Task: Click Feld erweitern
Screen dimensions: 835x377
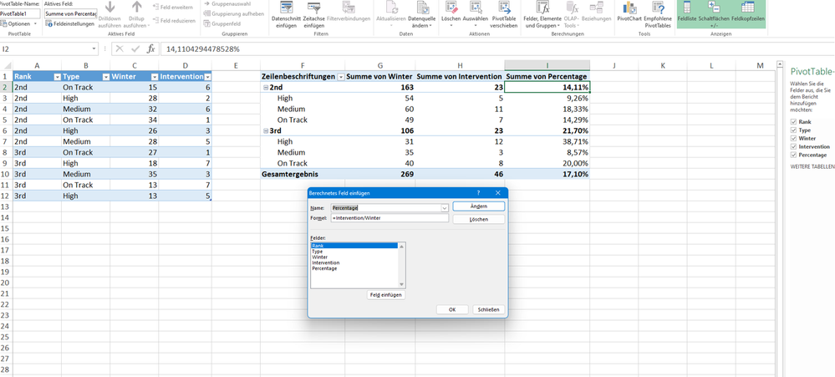Action: (x=174, y=7)
